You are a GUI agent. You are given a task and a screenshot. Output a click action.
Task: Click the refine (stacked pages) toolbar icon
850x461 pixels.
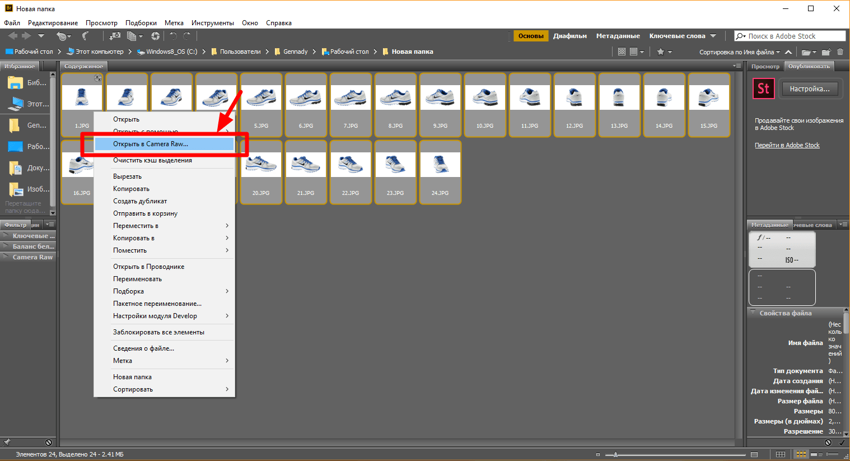(x=132, y=36)
